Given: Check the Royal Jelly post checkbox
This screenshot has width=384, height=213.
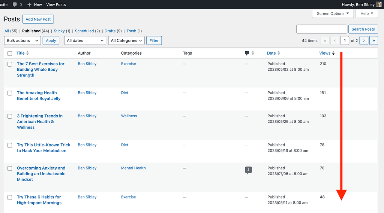Looking at the screenshot, I should (10, 93).
